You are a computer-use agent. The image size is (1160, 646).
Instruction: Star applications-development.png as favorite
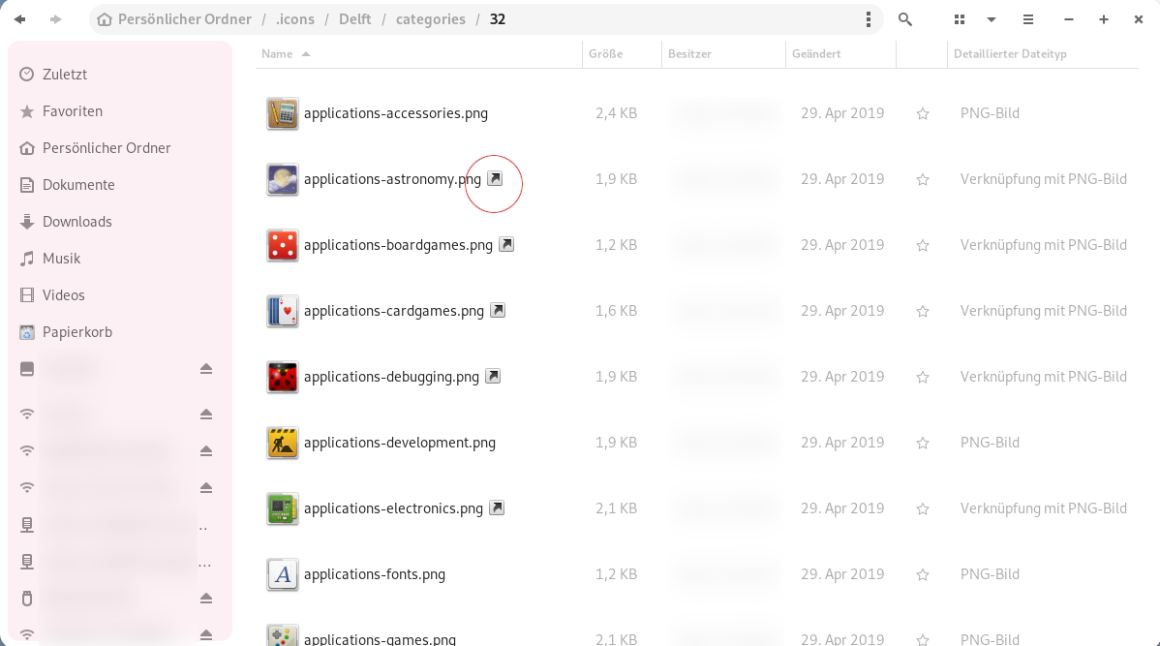(x=922, y=443)
